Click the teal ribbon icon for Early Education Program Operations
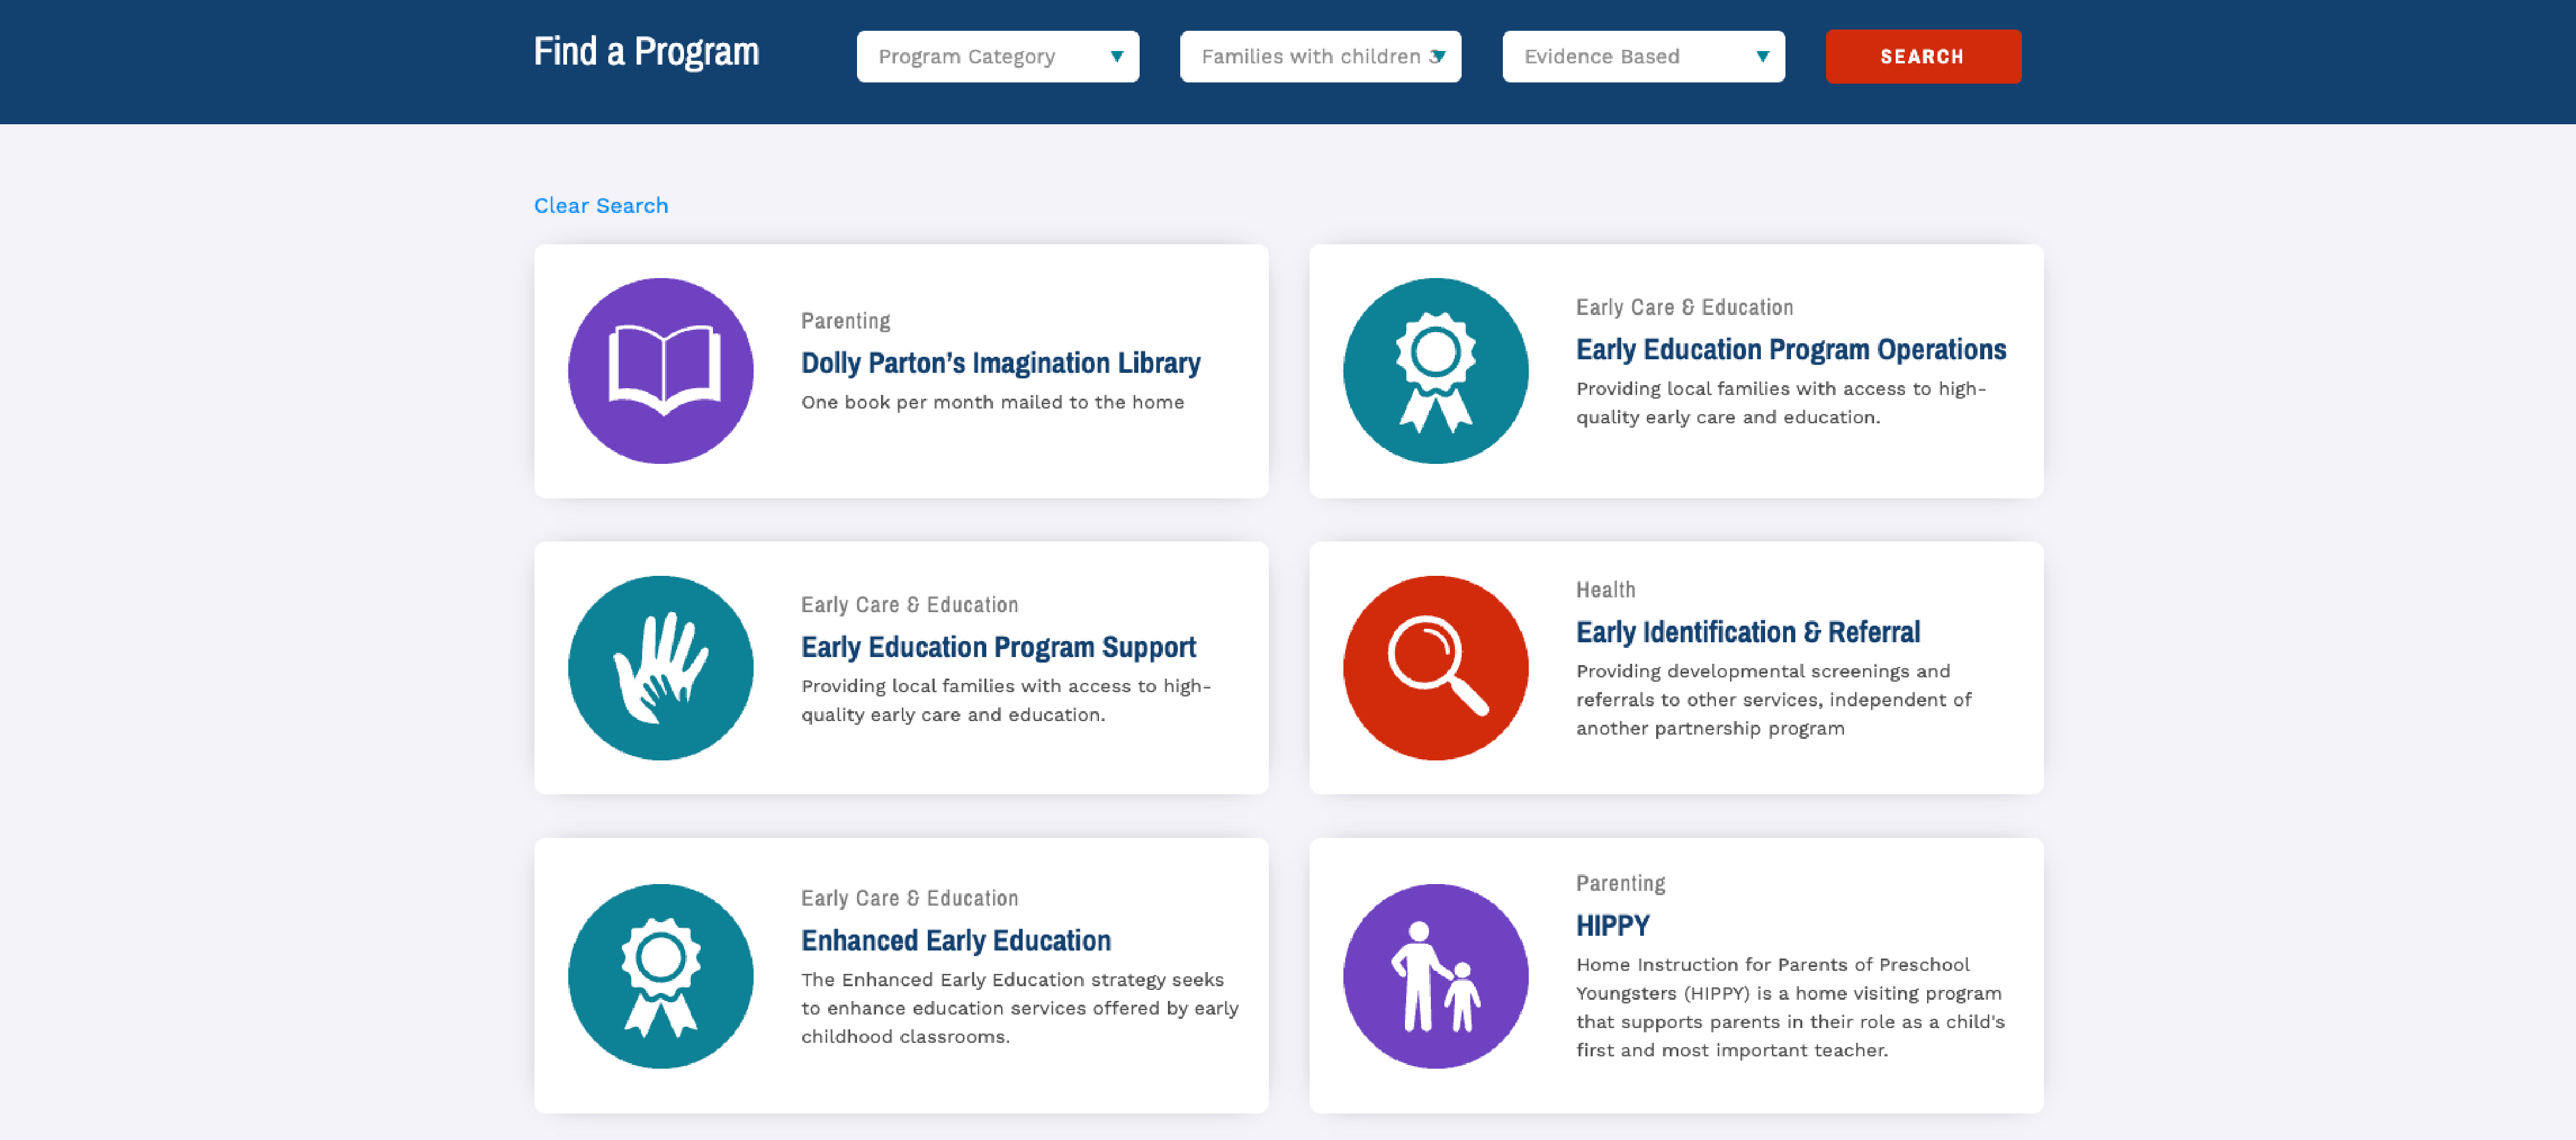 1435,371
